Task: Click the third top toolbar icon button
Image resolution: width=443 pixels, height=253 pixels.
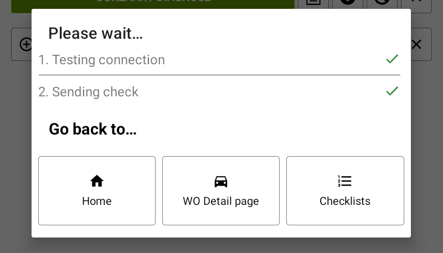Action: pos(382,3)
